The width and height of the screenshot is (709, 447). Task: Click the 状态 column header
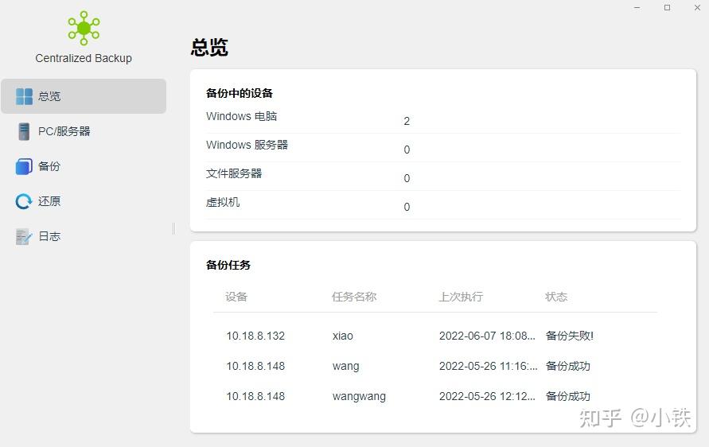pyautogui.click(x=556, y=297)
